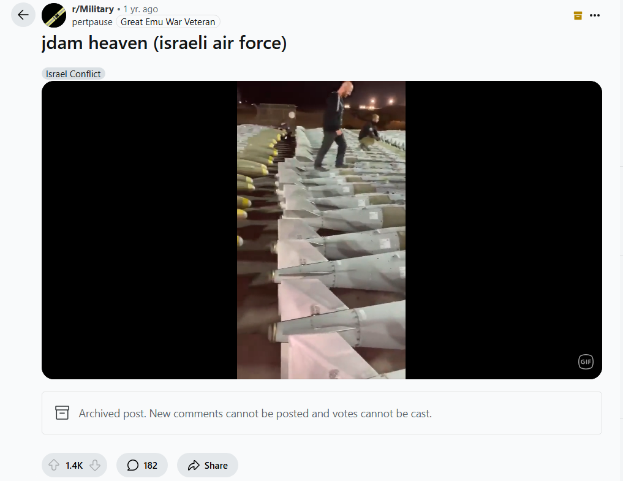Play the bomb stockpile GIF
The image size is (623, 481).
point(322,230)
